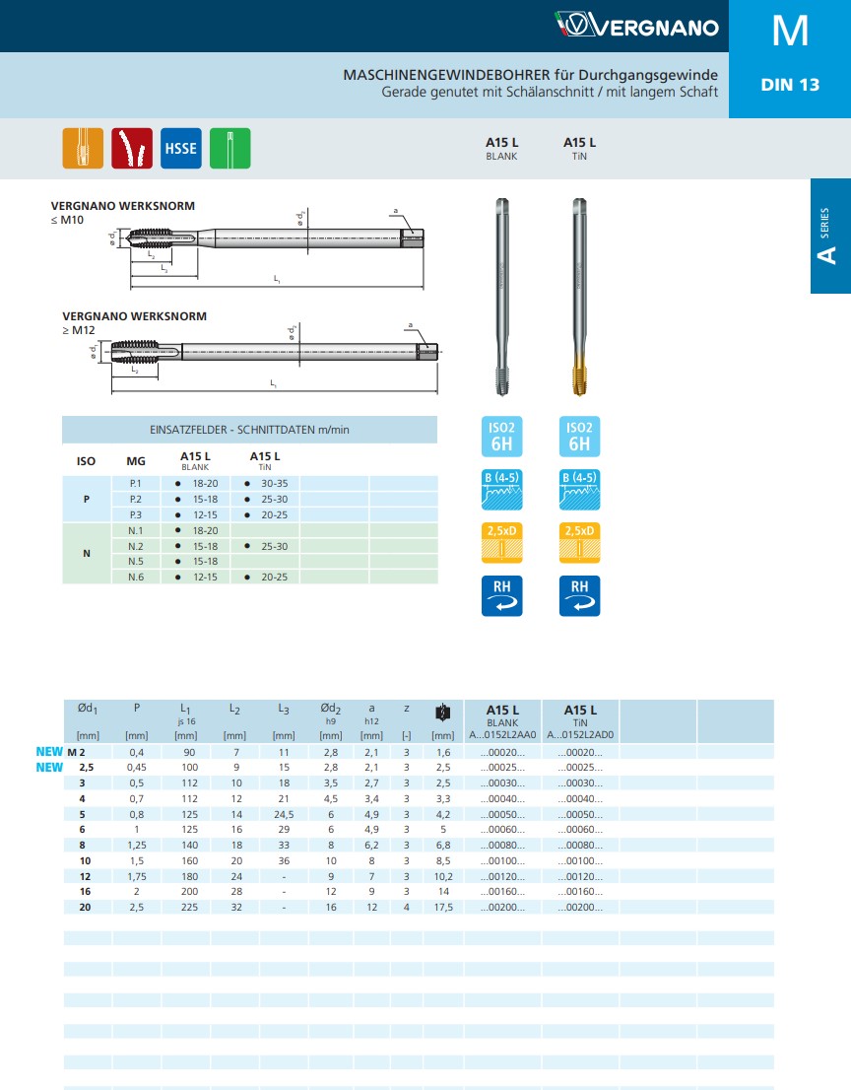Switch to the A SERIES side tab
The image size is (851, 1090).
pos(830,236)
